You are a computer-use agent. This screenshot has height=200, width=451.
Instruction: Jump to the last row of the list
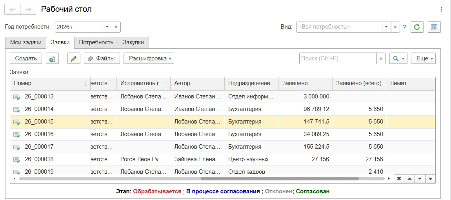point(430,179)
